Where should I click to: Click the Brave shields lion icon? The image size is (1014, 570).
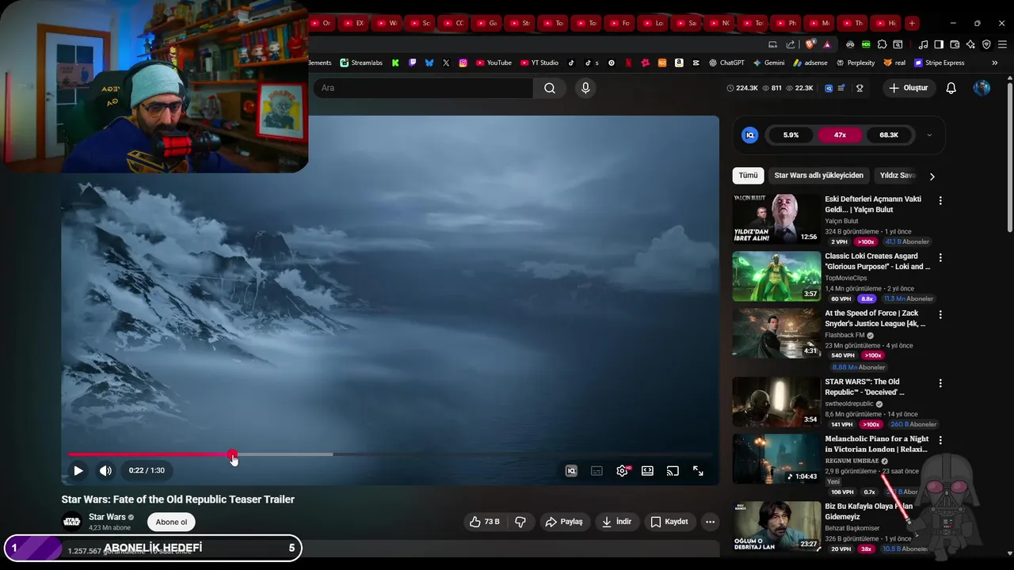[810, 44]
